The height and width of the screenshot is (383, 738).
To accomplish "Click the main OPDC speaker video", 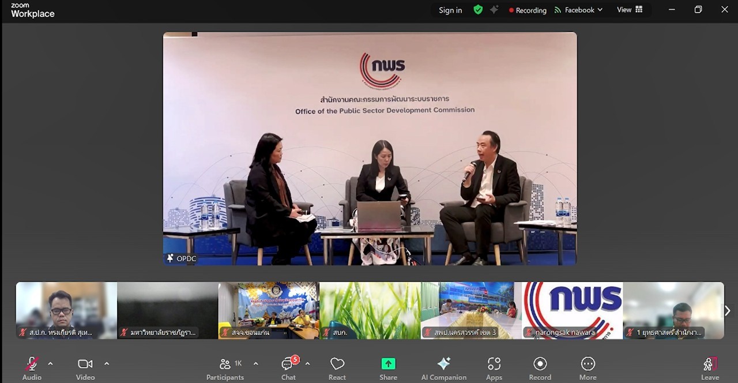I will pos(370,149).
